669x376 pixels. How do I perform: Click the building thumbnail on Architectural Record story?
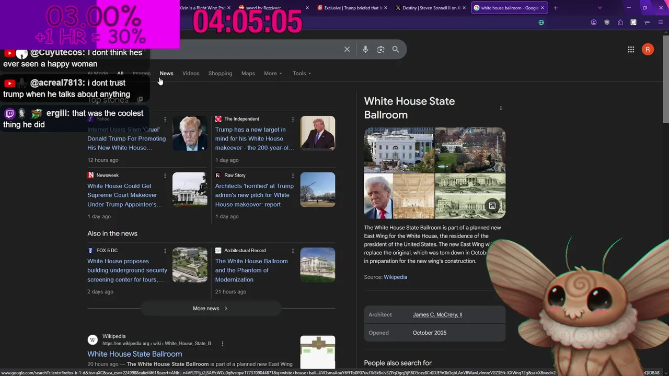click(x=318, y=265)
